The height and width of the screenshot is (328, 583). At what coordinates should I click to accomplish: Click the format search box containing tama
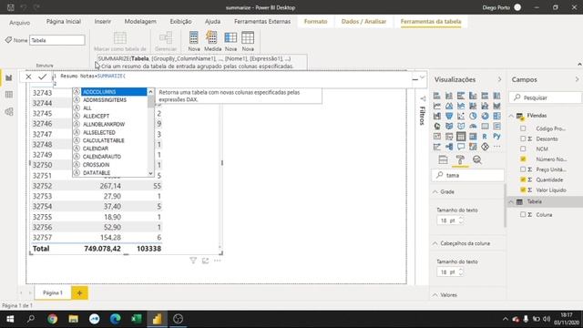point(468,175)
